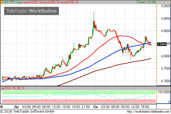Click the USD/TRY Spot chart title
This screenshot has width=171, height=114.
click(x=12, y=2)
